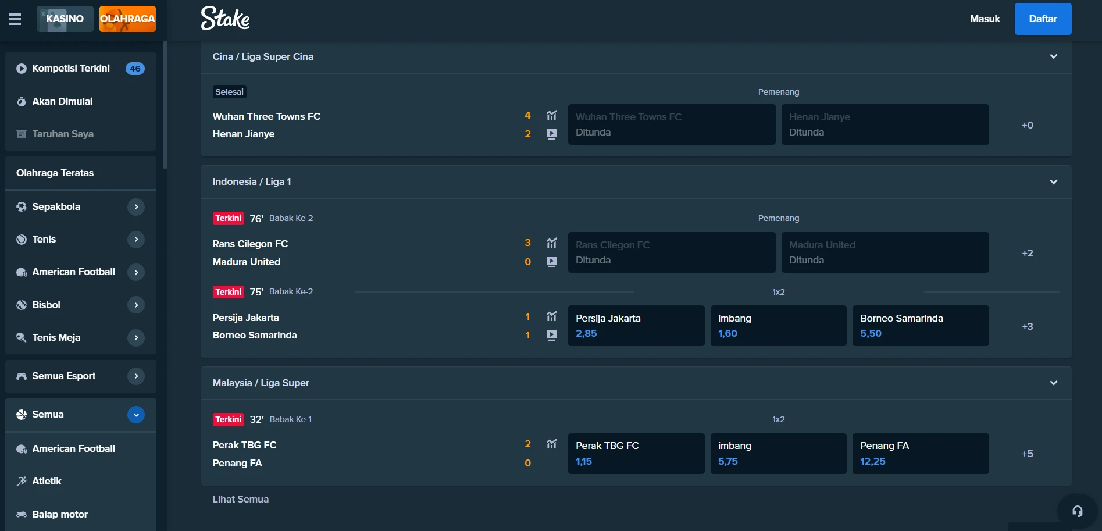
Task: Open +3 more markets for Persija match
Action: pos(1028,326)
